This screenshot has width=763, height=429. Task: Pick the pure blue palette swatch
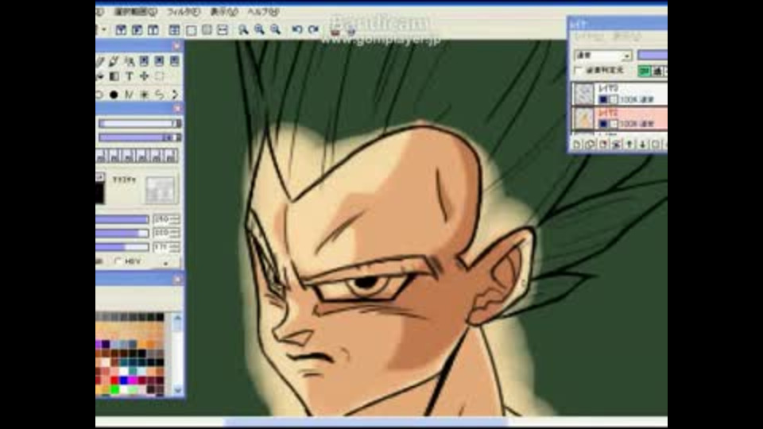click(124, 380)
